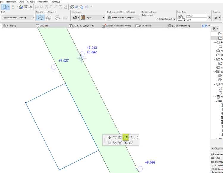
Task: Select the rotate icon in pet palette
Action: click(x=115, y=143)
